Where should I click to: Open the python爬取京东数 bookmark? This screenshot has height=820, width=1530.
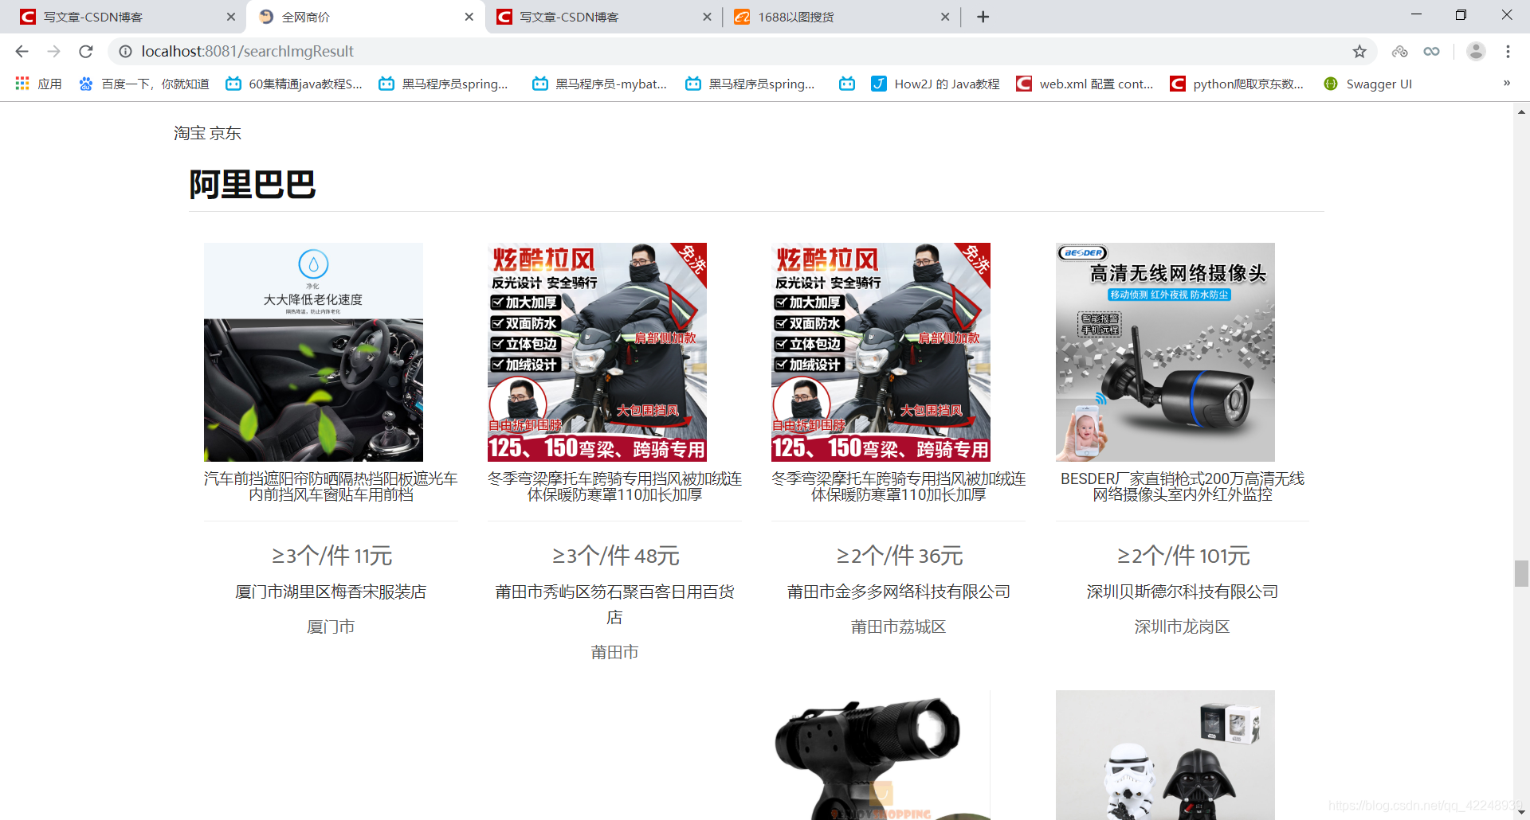click(1237, 84)
